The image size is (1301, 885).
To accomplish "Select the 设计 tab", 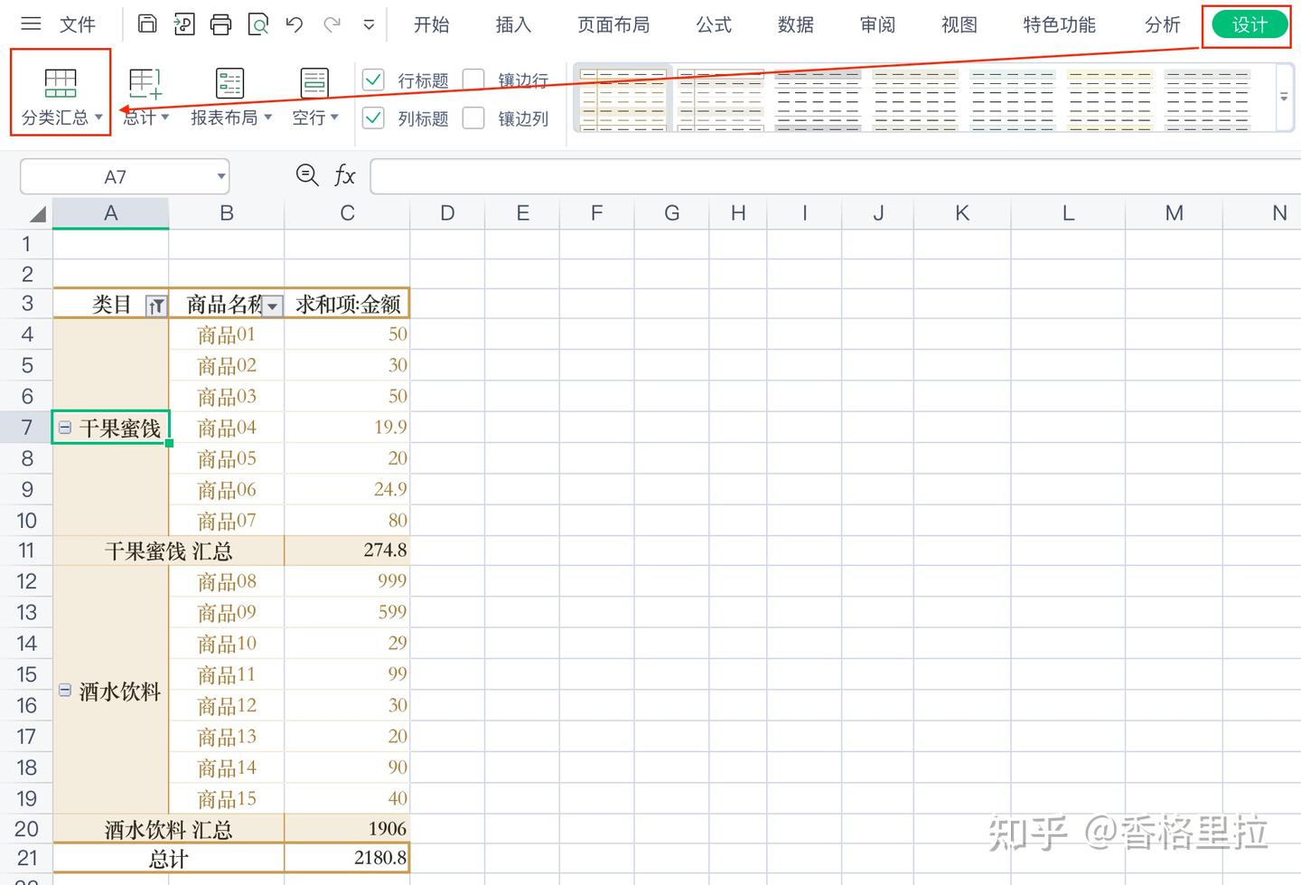I will (1250, 24).
